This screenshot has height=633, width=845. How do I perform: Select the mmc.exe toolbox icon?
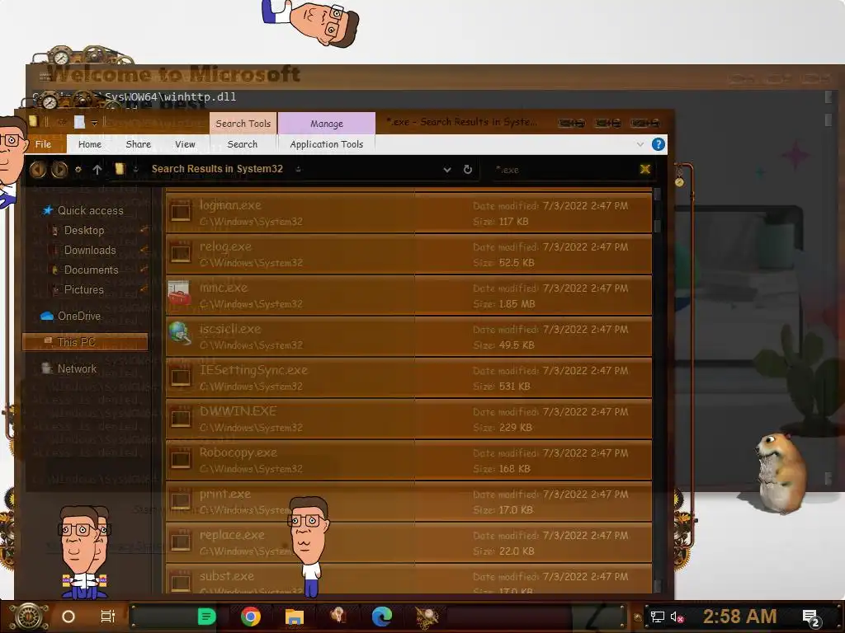(179, 294)
